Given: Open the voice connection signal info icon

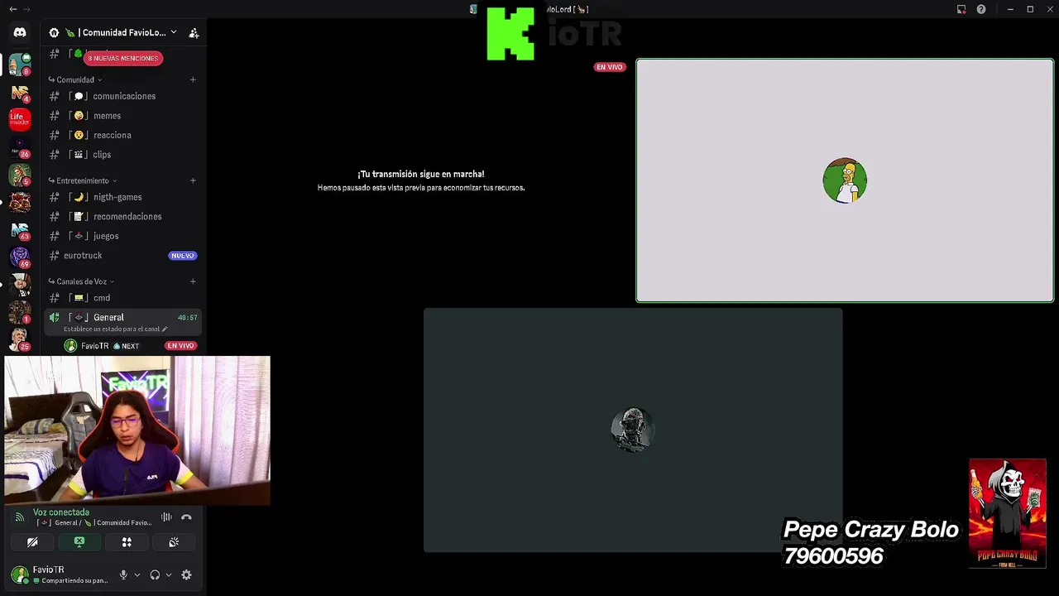Looking at the screenshot, I should click(20, 517).
